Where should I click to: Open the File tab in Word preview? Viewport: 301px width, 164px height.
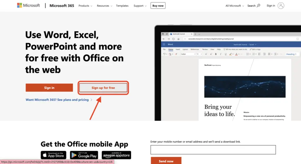coord(164,49)
